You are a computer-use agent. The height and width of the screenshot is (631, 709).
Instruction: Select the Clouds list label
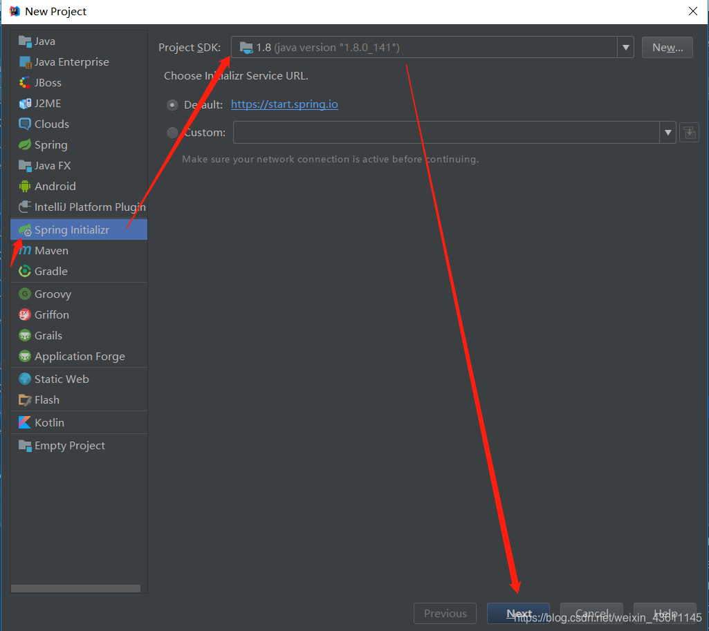coord(52,124)
